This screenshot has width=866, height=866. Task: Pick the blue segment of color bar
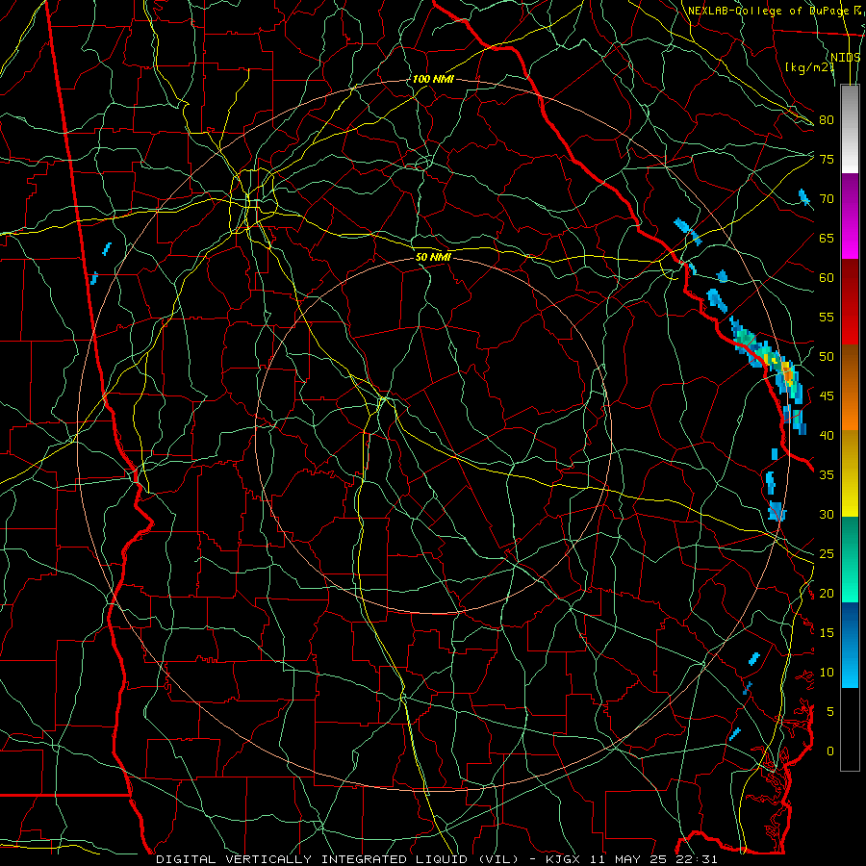850,645
